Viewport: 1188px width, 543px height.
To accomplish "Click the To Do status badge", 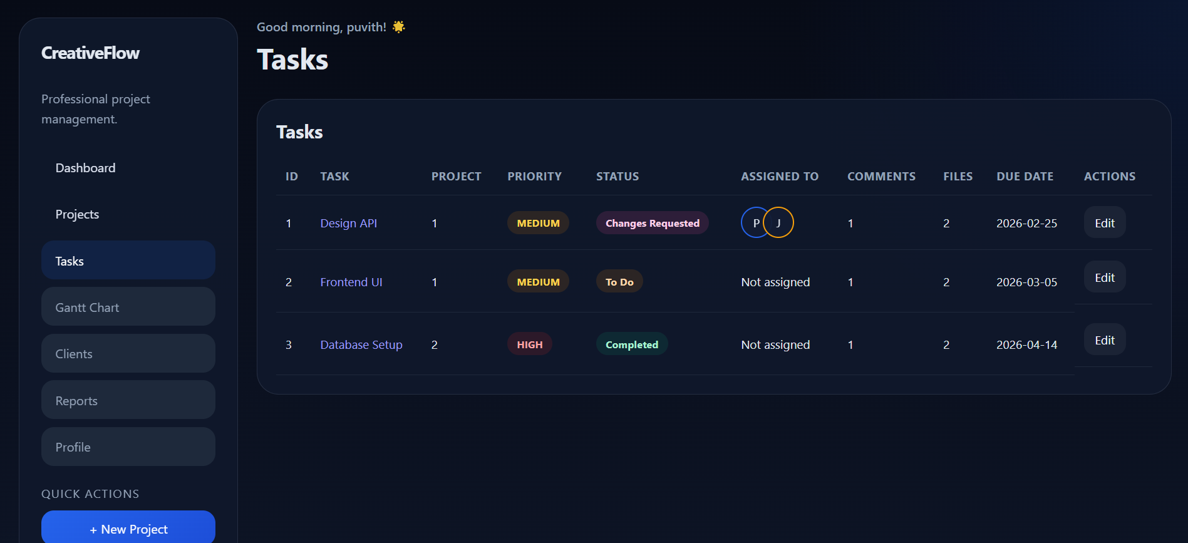I will [x=619, y=281].
